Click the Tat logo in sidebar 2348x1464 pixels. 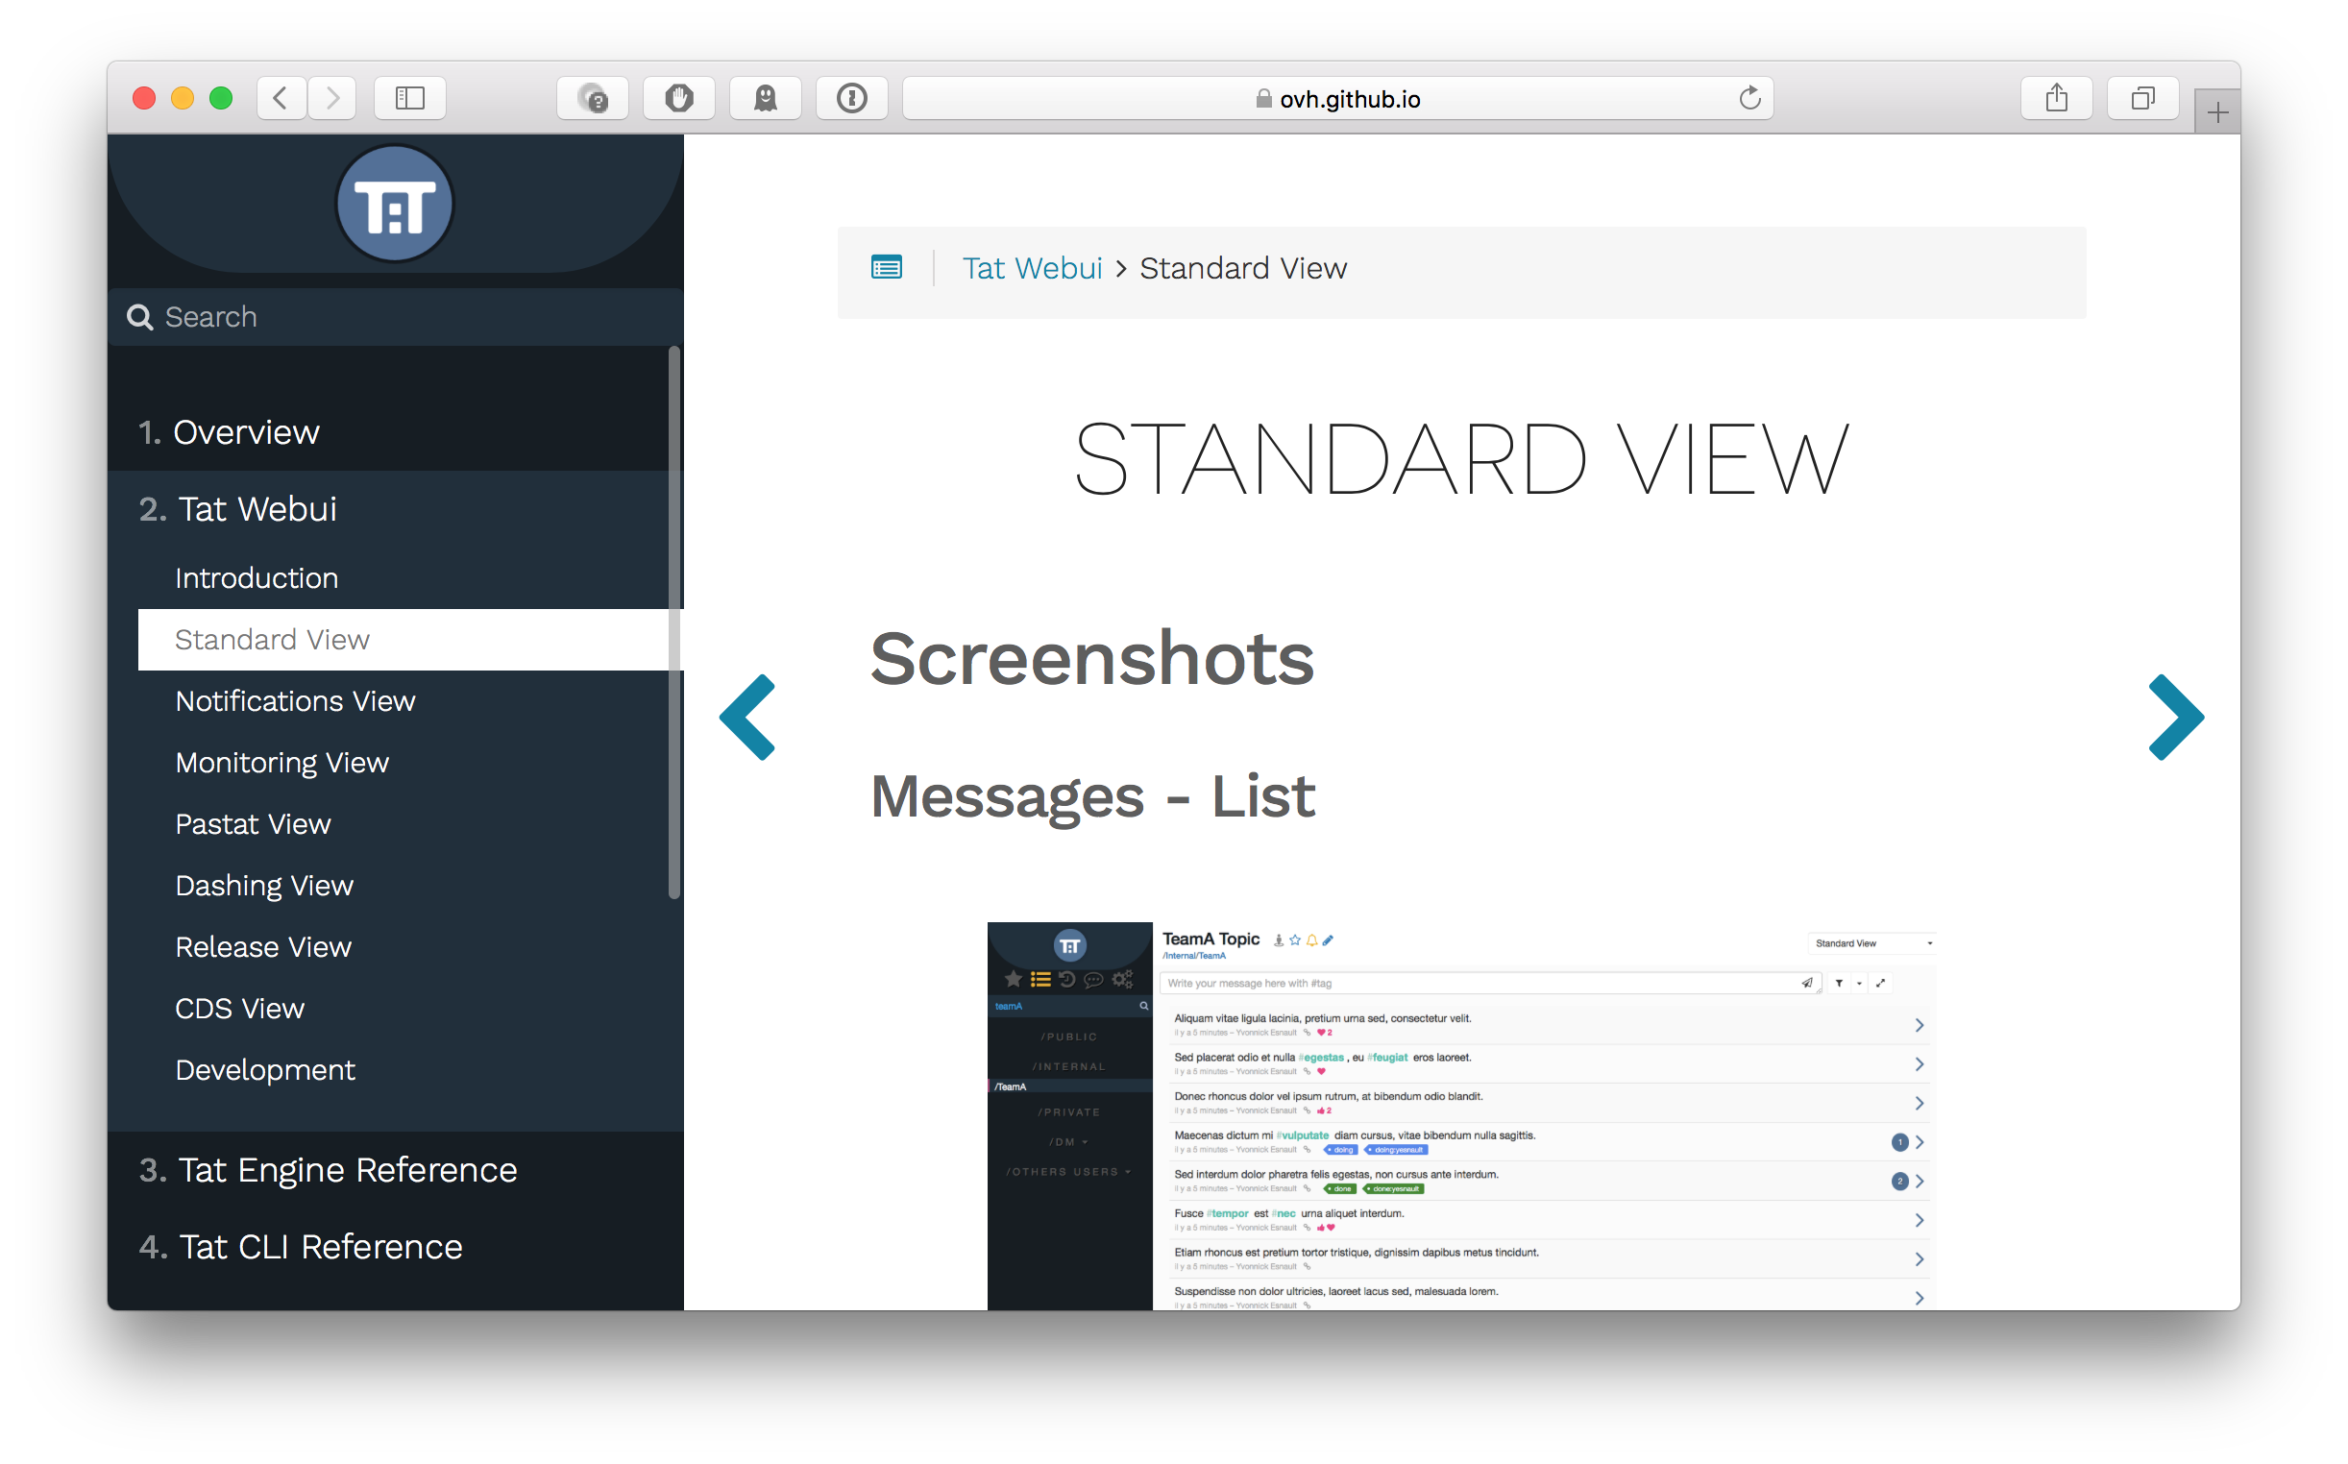tap(394, 205)
